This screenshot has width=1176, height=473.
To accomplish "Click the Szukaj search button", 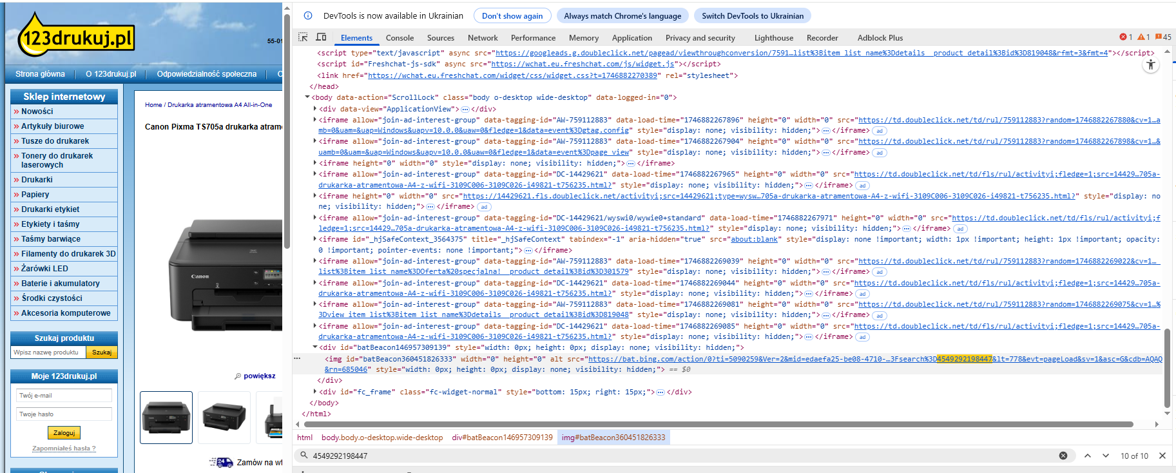I will 102,352.
